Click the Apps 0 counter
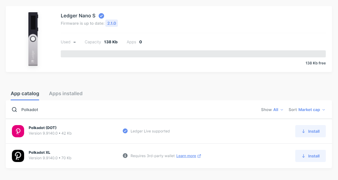This screenshot has height=180, width=338. 134,42
